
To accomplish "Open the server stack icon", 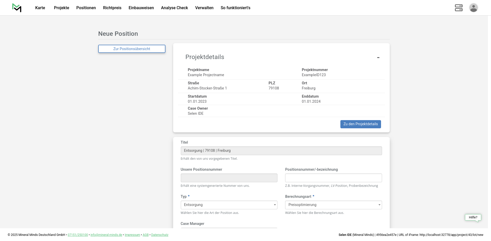I will click(x=459, y=8).
